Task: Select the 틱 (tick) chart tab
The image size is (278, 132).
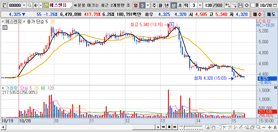Action: (186, 6)
